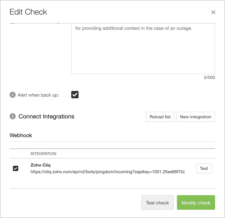Click the info icon beside Alert when back up
This screenshot has width=225, height=218.
coord(13,95)
